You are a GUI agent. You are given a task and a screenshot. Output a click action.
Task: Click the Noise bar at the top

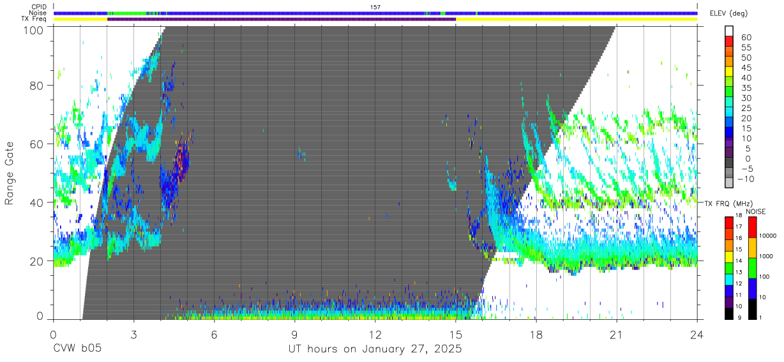click(375, 13)
